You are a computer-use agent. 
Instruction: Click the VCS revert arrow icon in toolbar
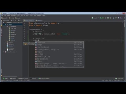[x=121, y=18]
